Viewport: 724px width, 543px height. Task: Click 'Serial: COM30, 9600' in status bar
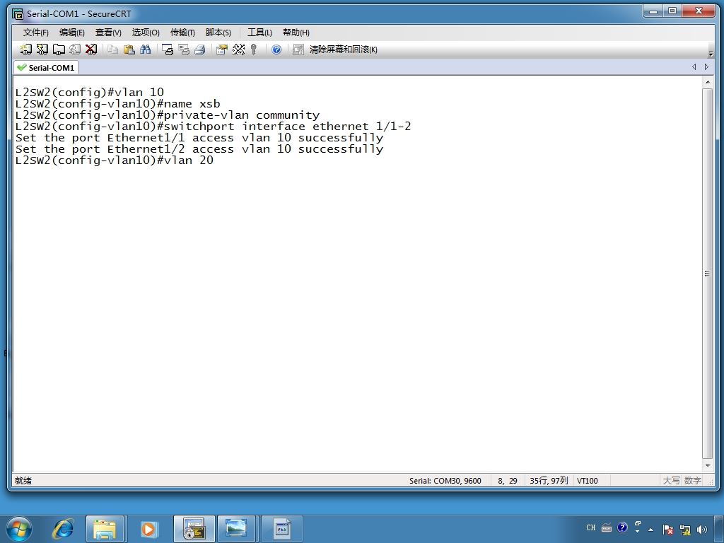pos(445,481)
